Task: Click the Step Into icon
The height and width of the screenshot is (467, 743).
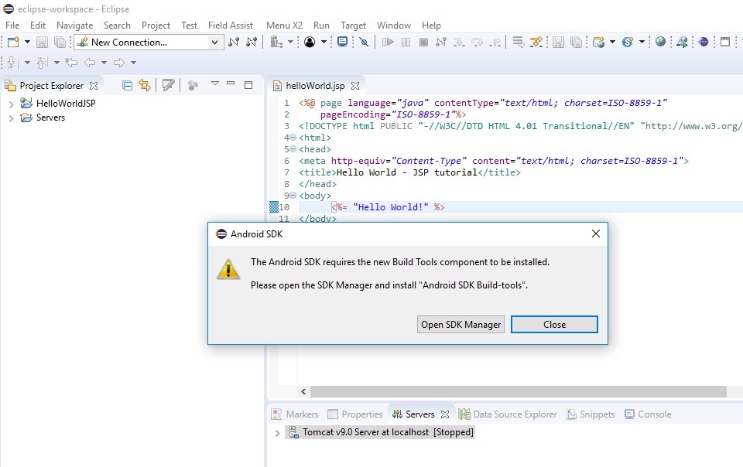Action: pyautogui.click(x=459, y=42)
